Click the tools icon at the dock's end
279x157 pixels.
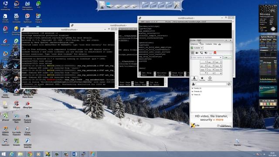(177, 5)
